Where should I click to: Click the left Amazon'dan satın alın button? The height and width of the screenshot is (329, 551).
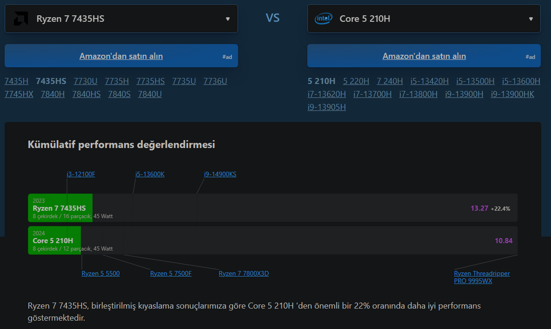click(121, 56)
